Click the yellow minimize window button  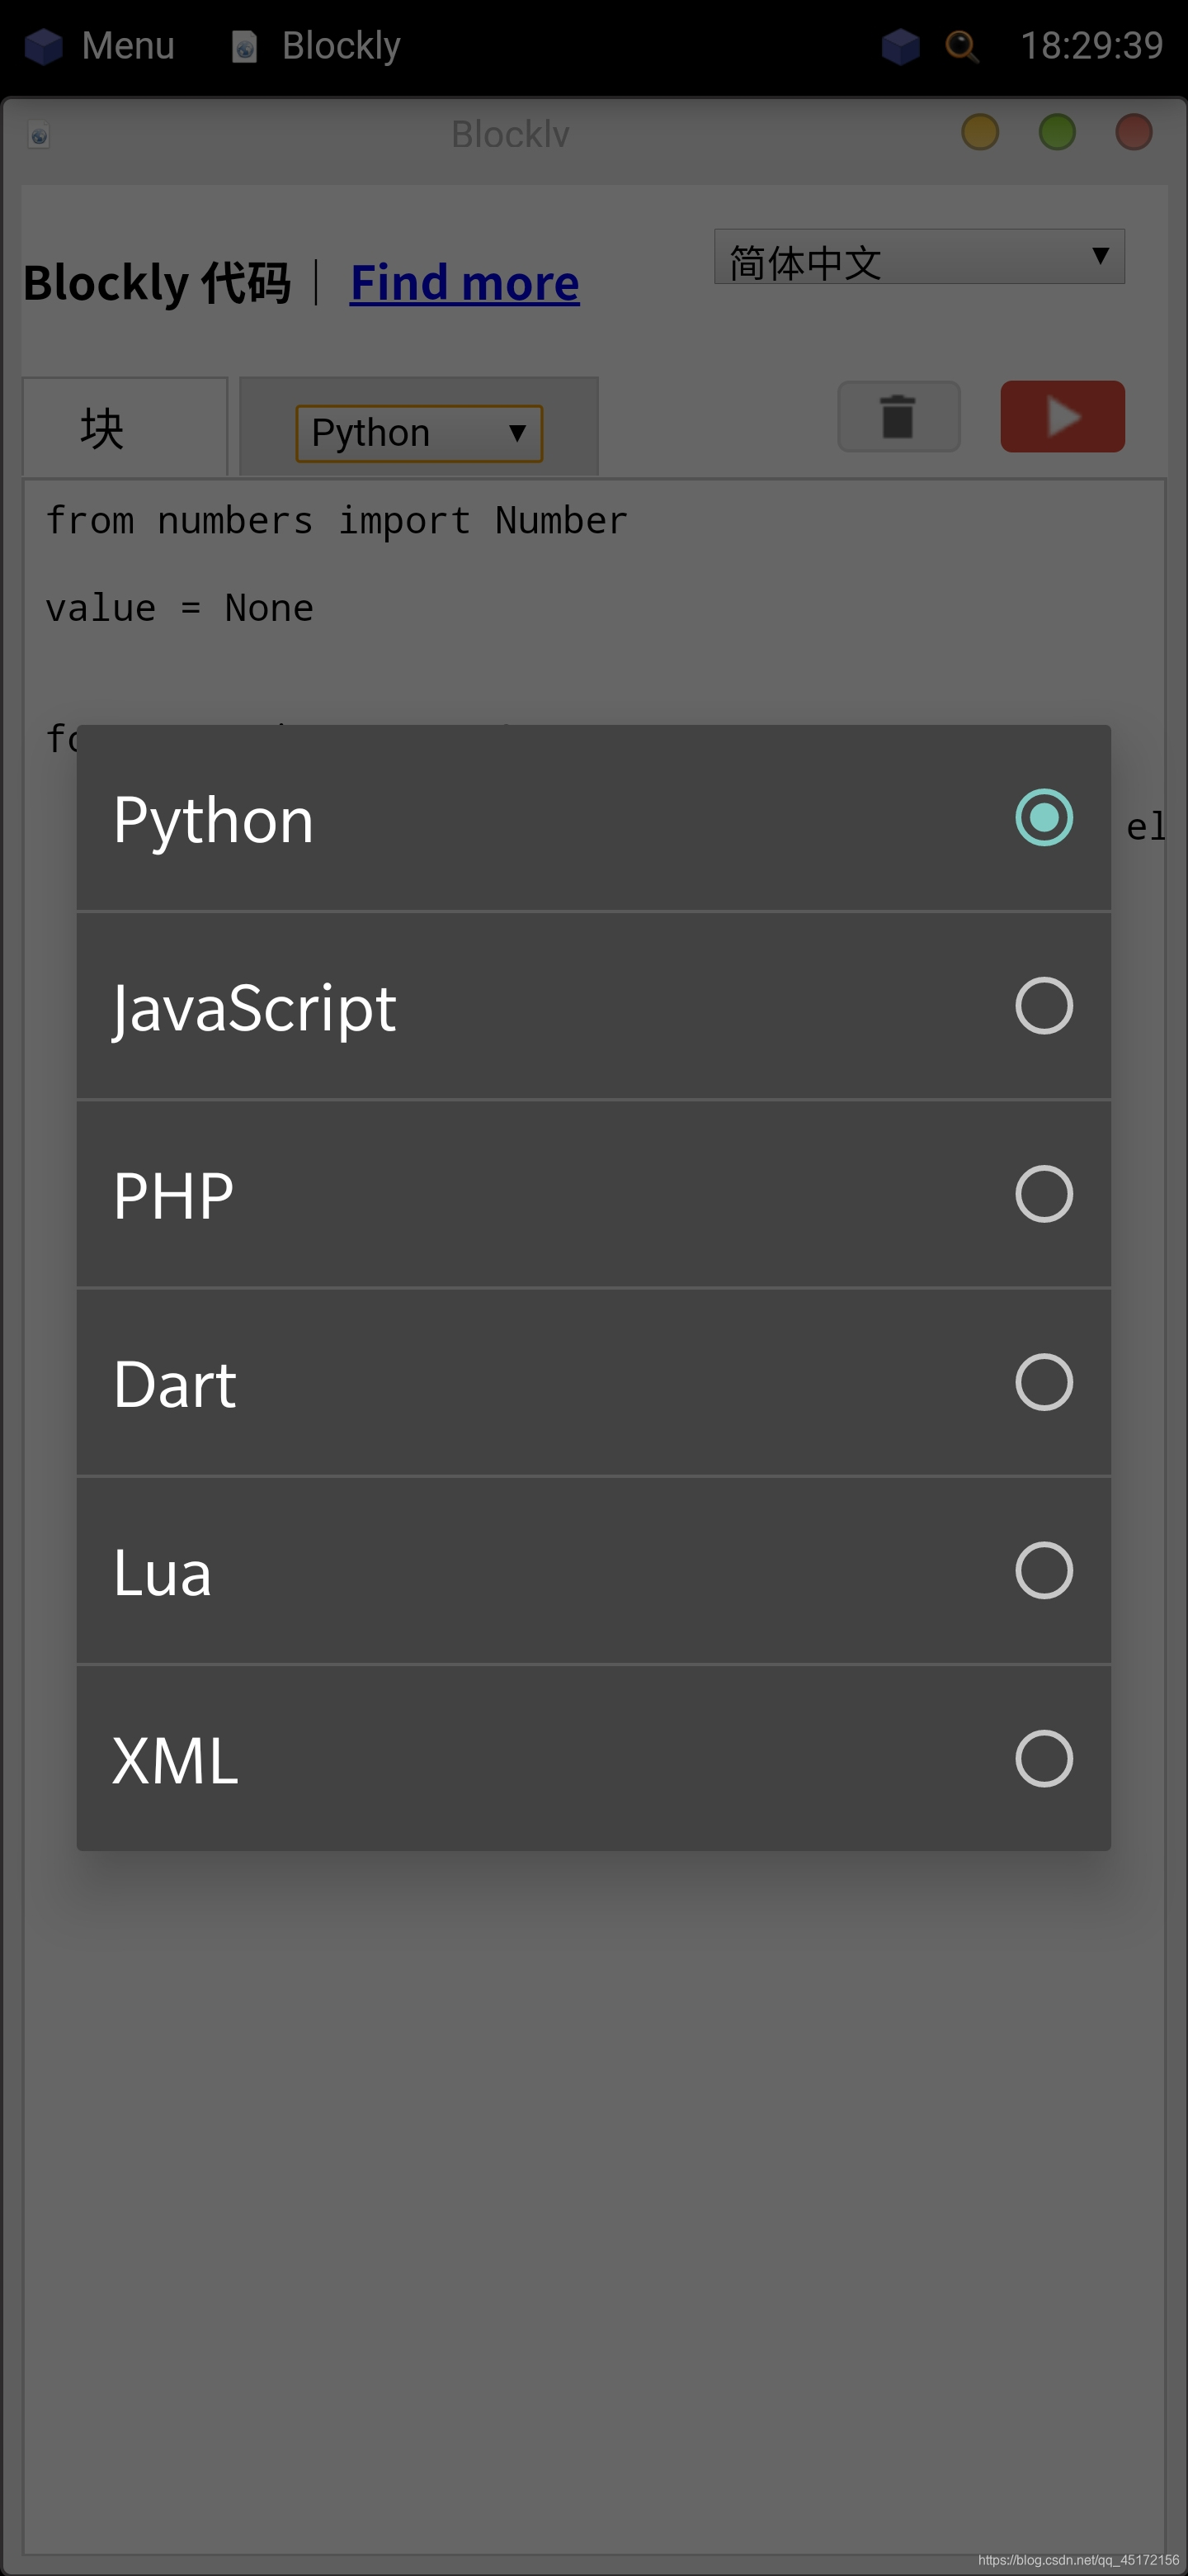(x=979, y=132)
